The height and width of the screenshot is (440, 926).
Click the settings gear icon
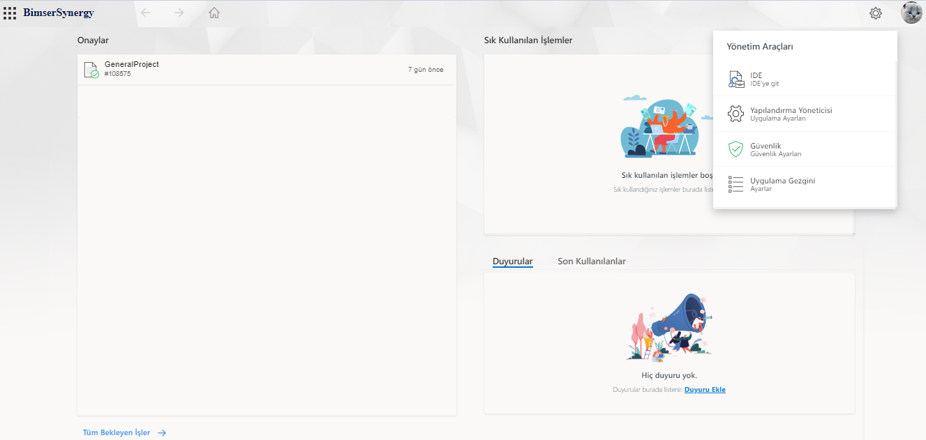coord(876,13)
